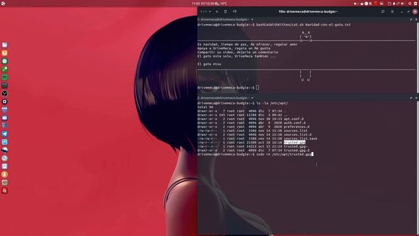Click the add terminal right icon
Screen dimensions: 419x236
(x=225, y=12)
